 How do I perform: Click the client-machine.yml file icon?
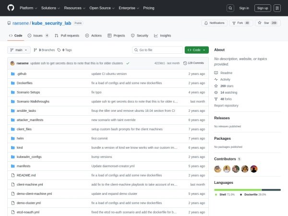tap(12, 184)
